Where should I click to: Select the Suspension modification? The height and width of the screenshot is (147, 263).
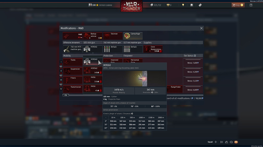tap(73, 71)
